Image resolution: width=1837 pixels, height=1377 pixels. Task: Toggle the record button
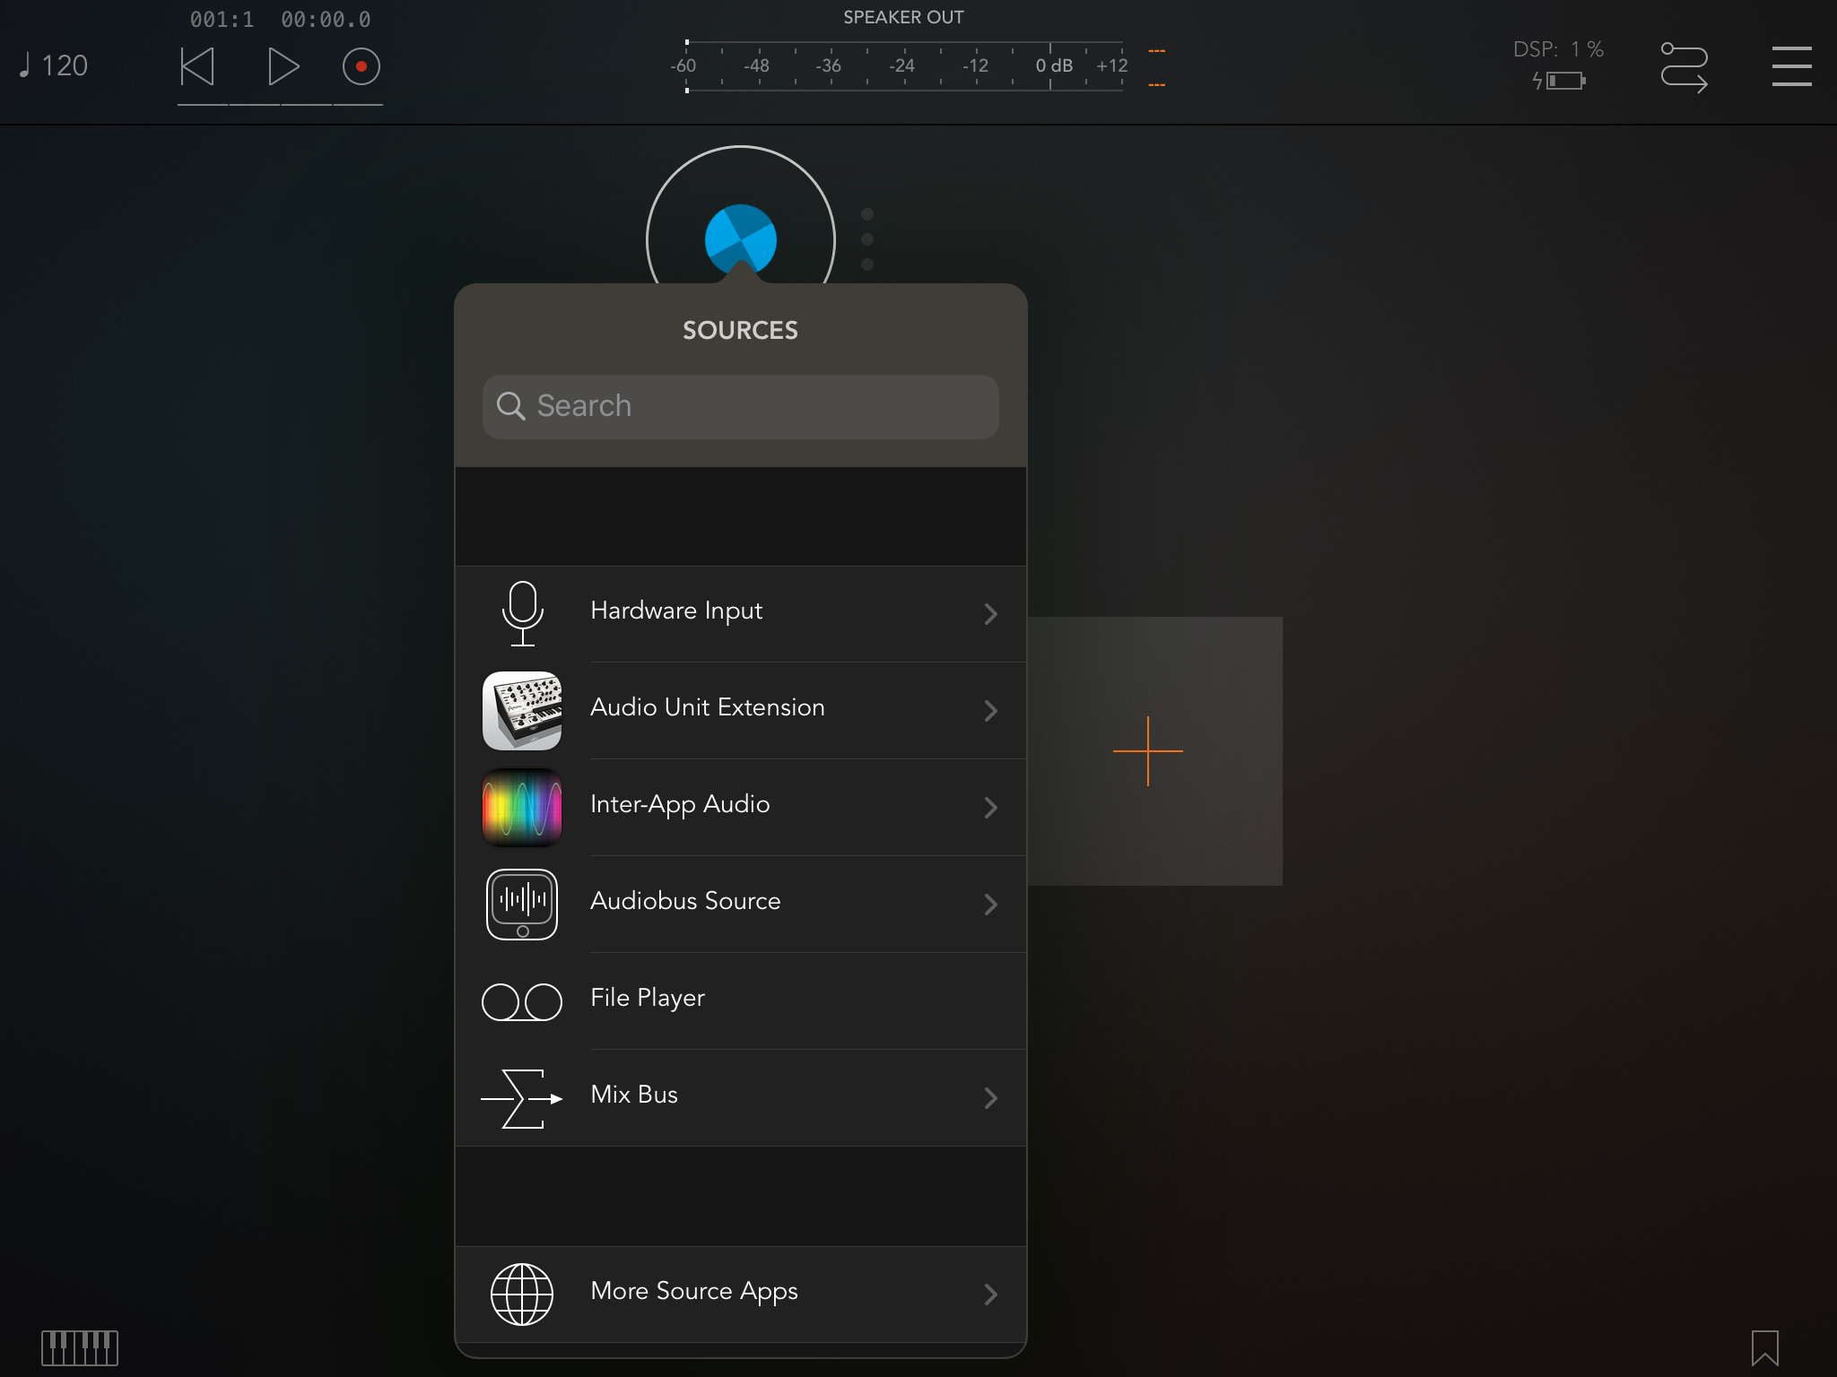(x=361, y=67)
